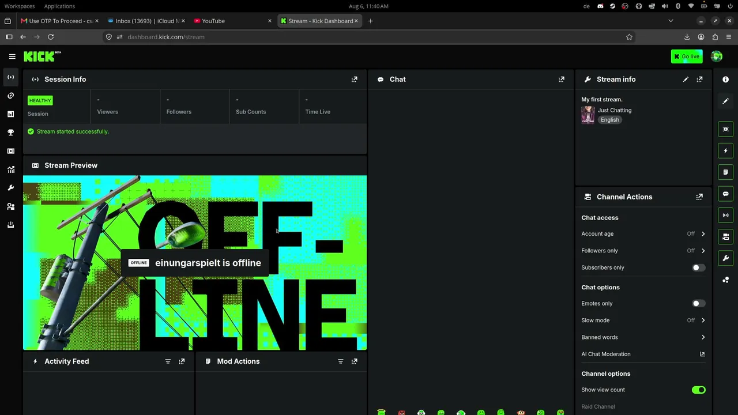
Task: Switch to the YouTube tab
Action: point(232,21)
